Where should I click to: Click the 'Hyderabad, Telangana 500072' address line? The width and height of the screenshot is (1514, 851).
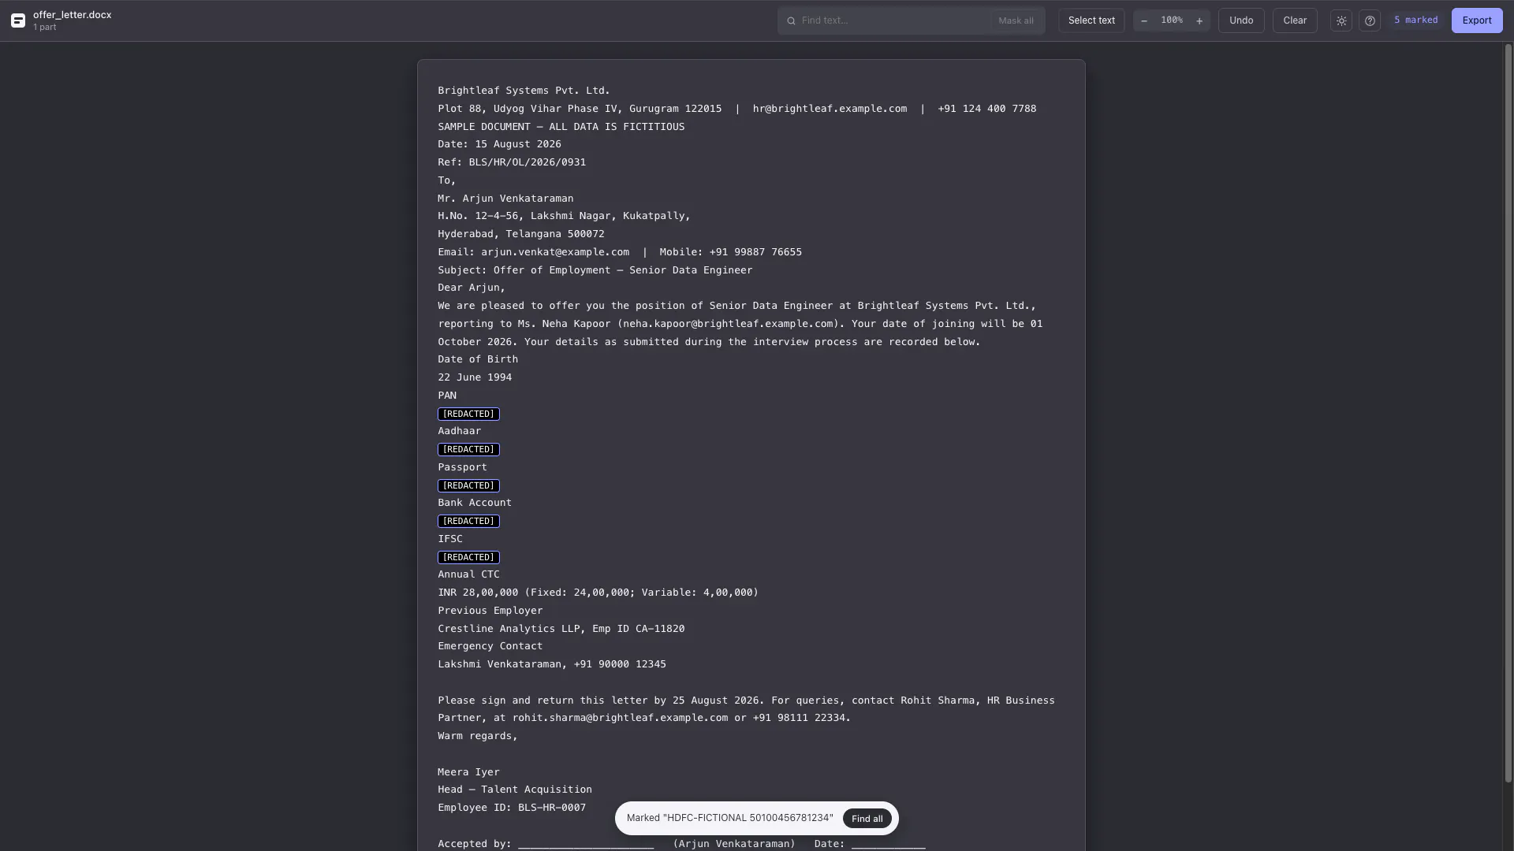point(521,234)
